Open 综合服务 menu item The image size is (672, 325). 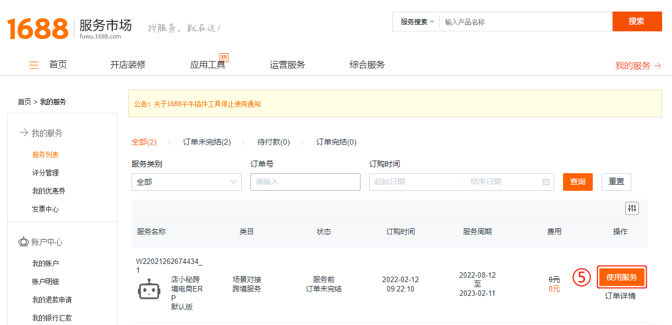[367, 65]
